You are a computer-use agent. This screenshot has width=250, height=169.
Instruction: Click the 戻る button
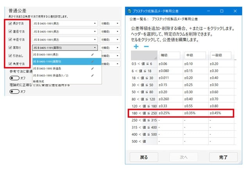tap(144, 157)
